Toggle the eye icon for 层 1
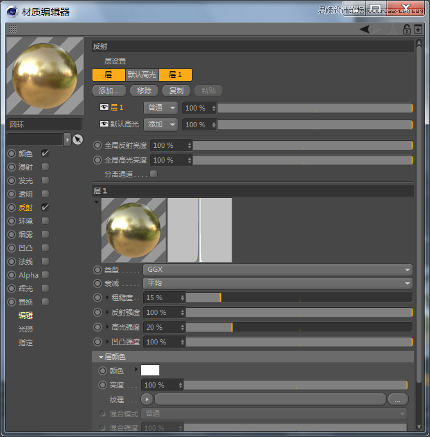Screen dimensions: 430x437 click(x=105, y=107)
